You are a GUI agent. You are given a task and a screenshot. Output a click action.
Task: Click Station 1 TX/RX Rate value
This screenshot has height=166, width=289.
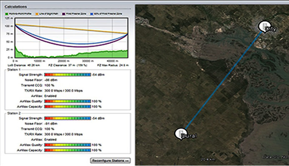click(x=63, y=91)
